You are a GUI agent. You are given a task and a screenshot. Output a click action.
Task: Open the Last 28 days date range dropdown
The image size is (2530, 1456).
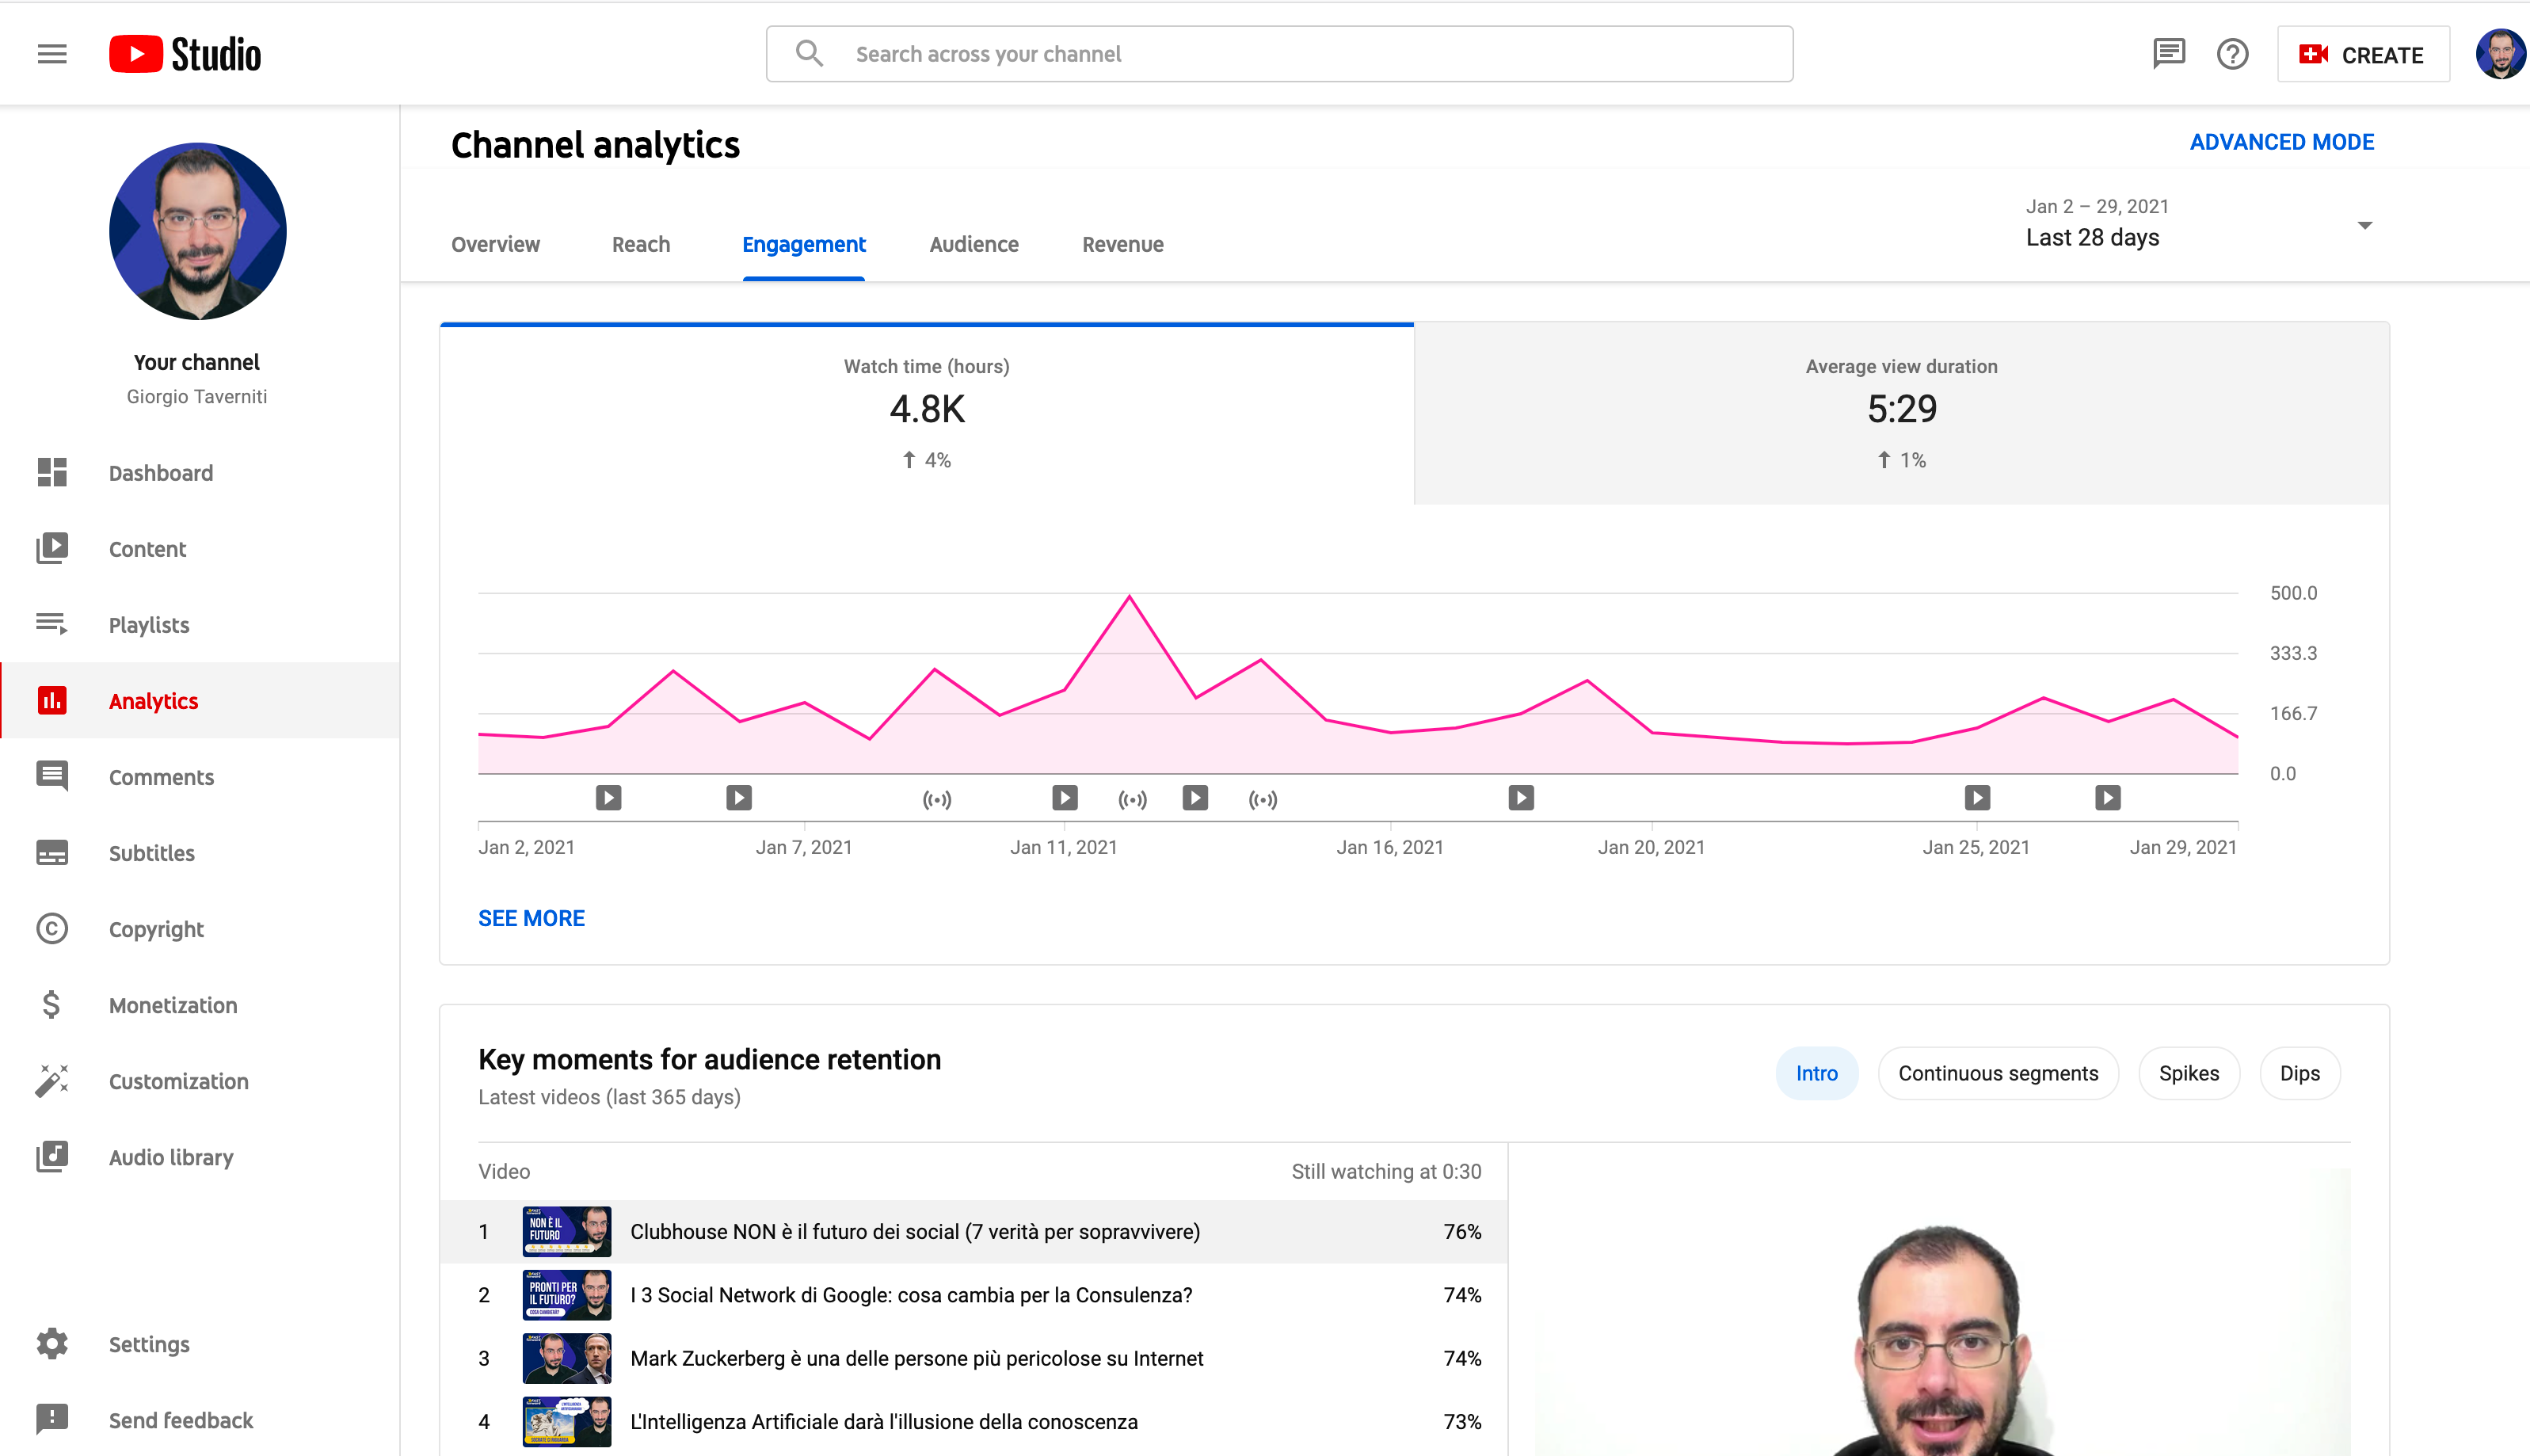click(x=2199, y=224)
